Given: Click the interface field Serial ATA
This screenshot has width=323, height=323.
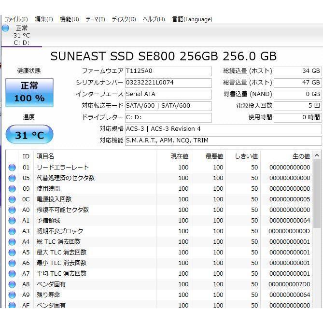Looking at the screenshot, I should click(x=169, y=94).
